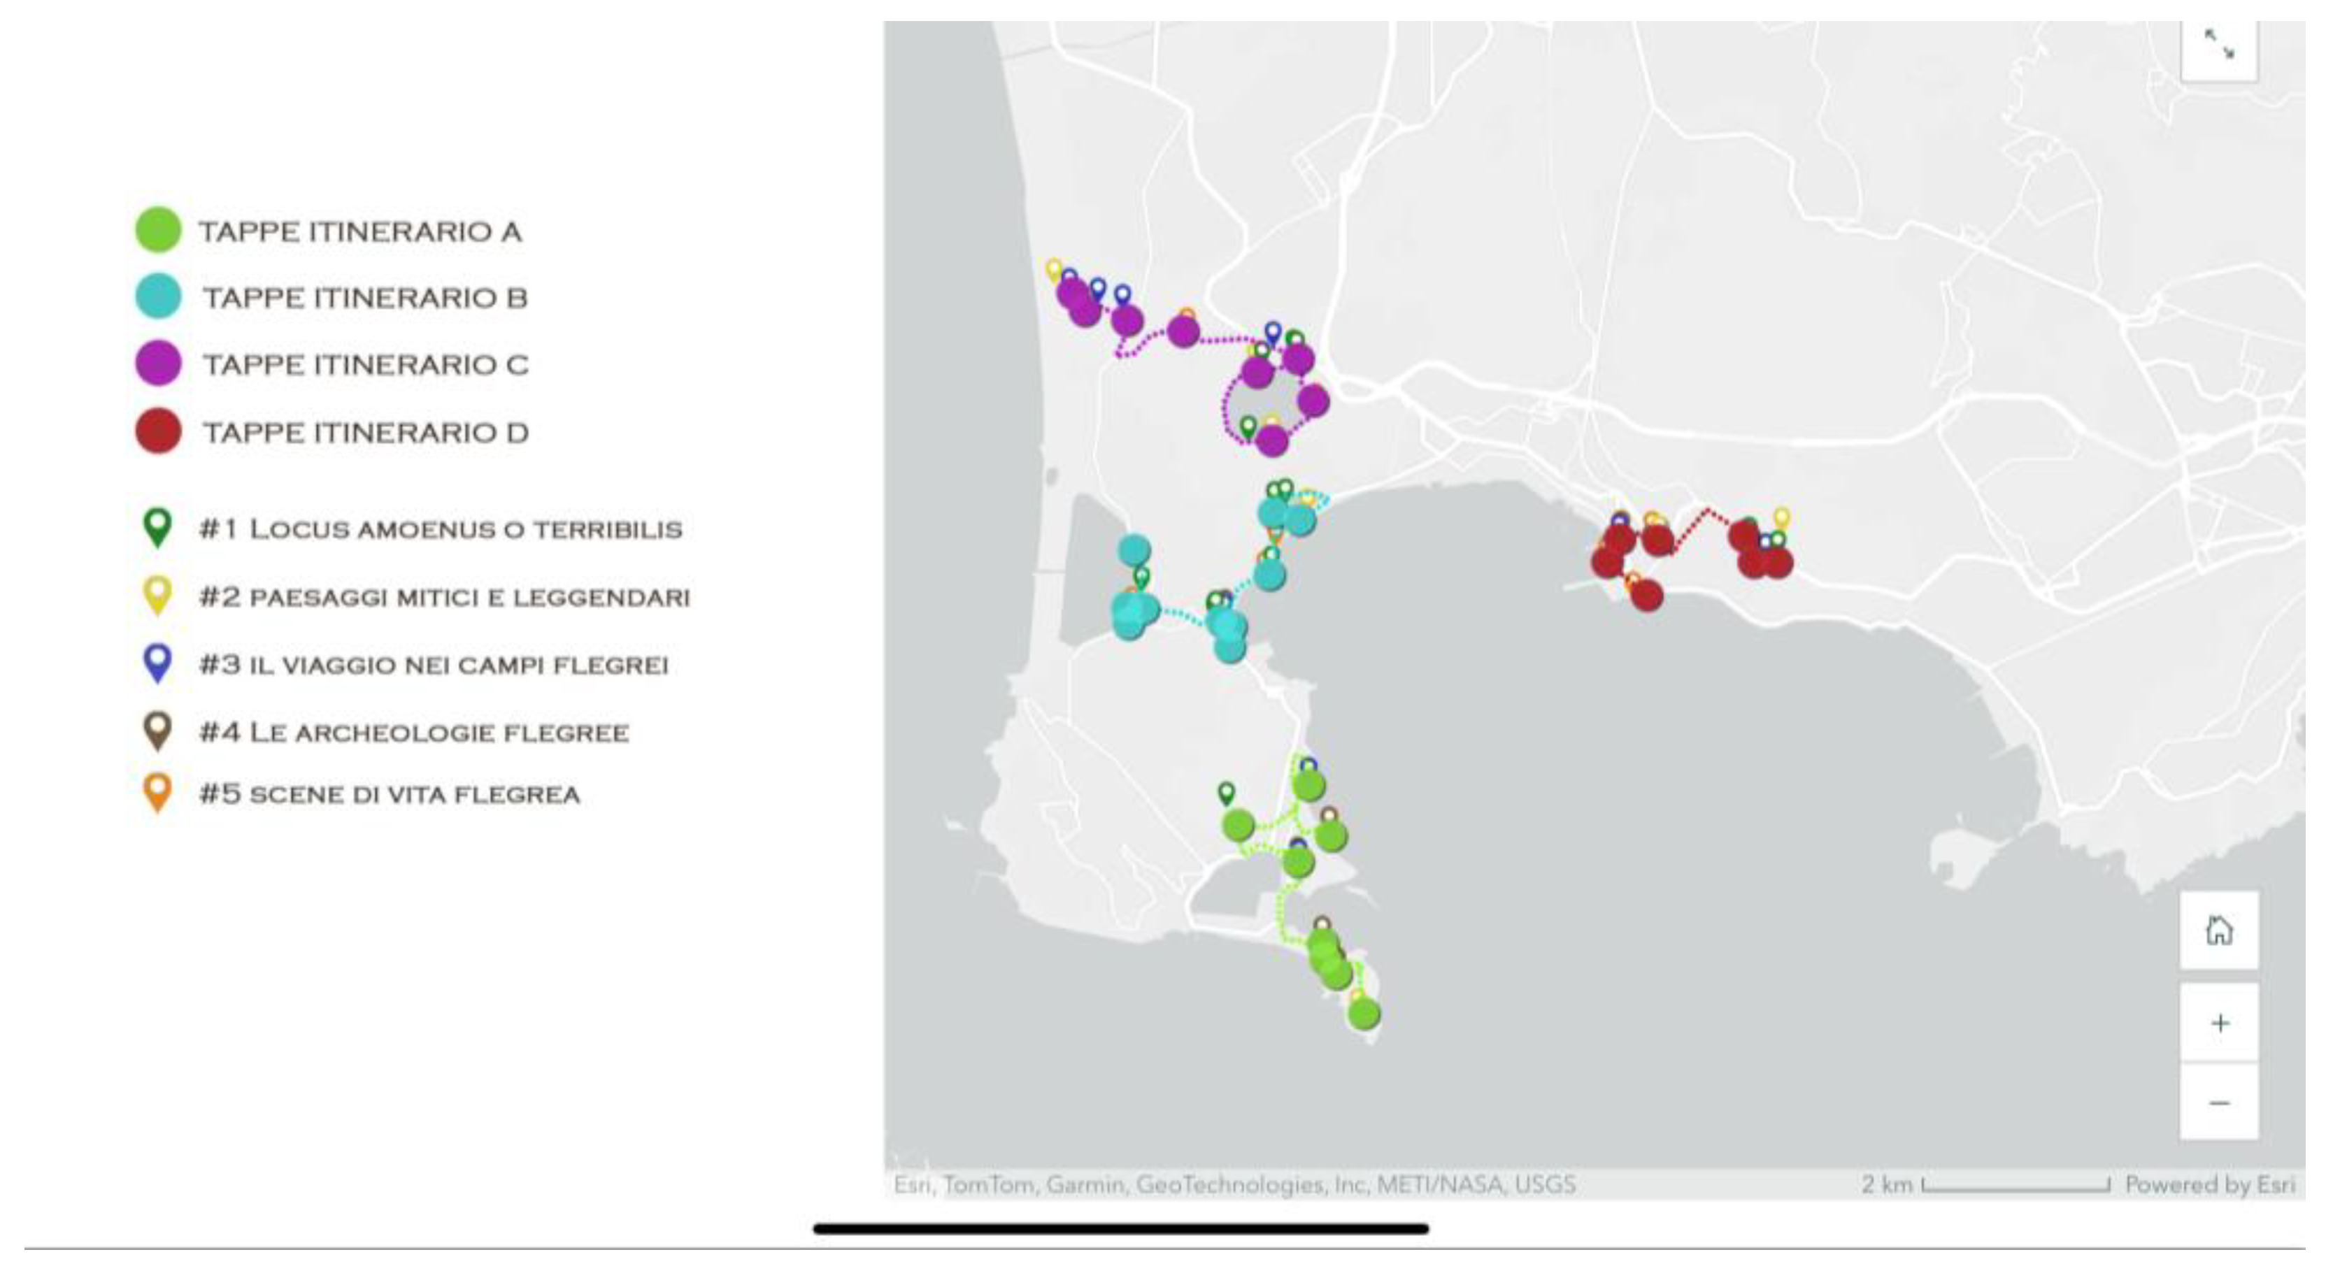
Task: Click the Powered by Esri link
Action: point(2209,1184)
